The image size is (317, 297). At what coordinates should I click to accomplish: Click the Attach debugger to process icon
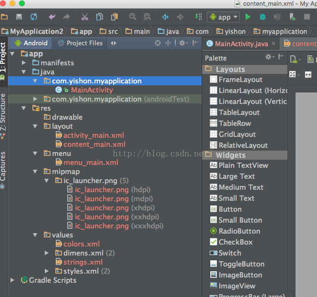[292, 17]
